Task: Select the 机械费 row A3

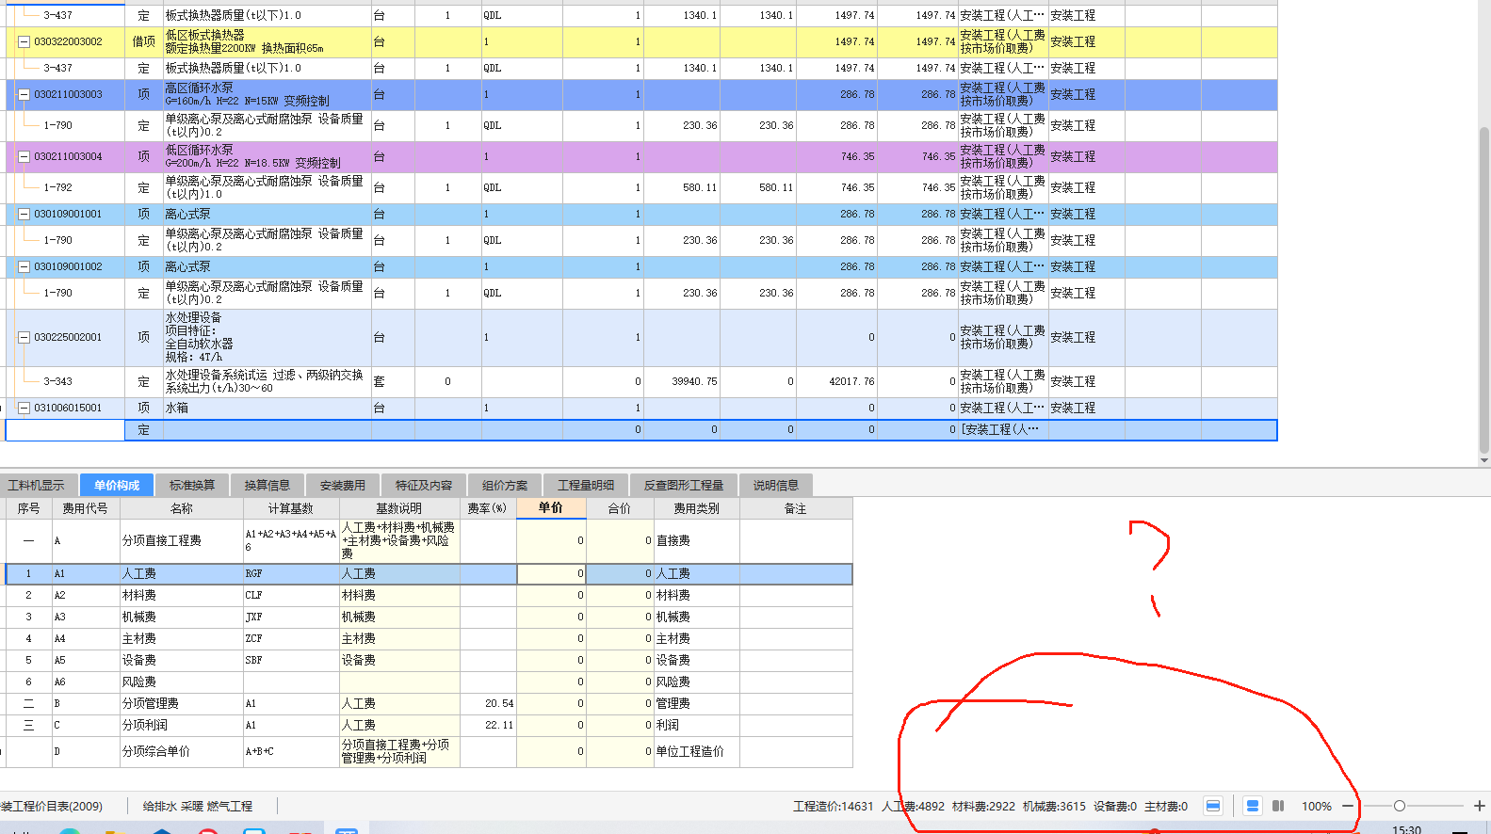Action: pos(429,617)
